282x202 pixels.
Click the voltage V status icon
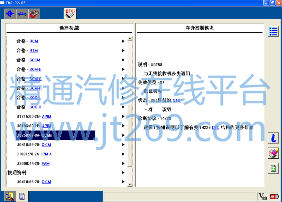tap(263, 196)
